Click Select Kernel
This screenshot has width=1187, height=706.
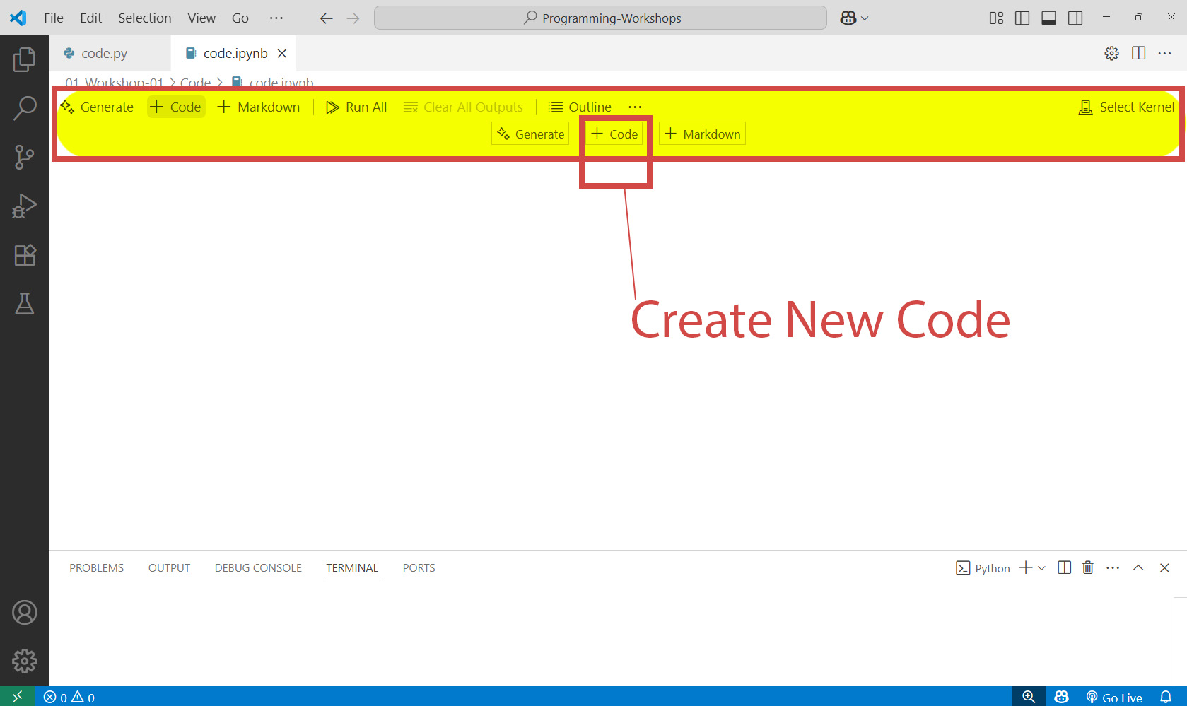pos(1127,107)
